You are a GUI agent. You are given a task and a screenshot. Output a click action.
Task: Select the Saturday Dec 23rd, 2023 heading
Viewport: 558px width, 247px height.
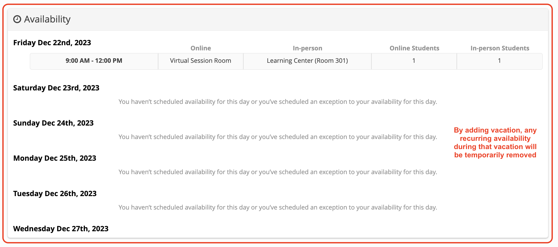[x=56, y=88]
